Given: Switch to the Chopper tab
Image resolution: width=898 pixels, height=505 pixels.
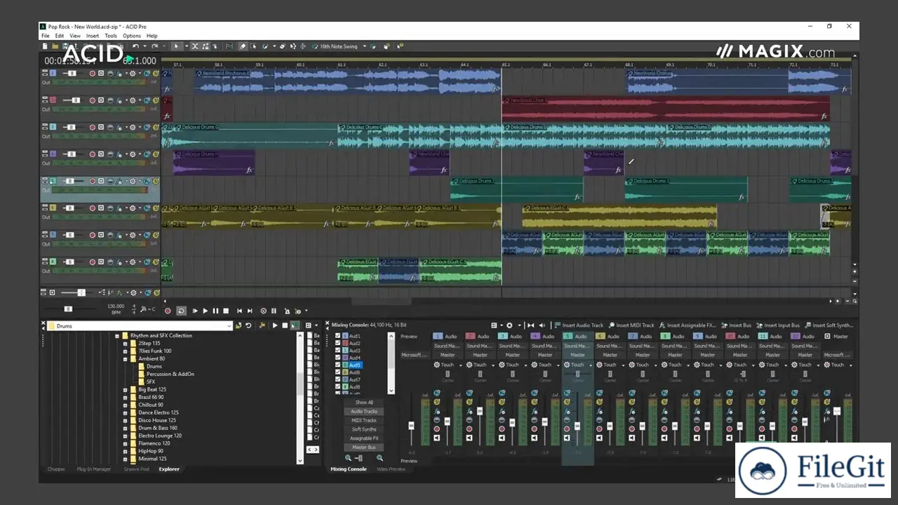Looking at the screenshot, I should click(56, 469).
